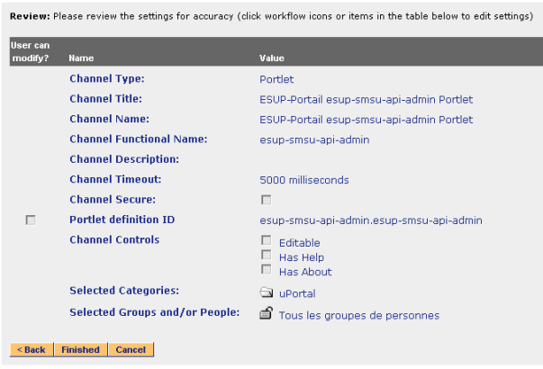Screen dimensions: 543x369
Task: Check the Has Help checkbox
Action: tap(266, 255)
